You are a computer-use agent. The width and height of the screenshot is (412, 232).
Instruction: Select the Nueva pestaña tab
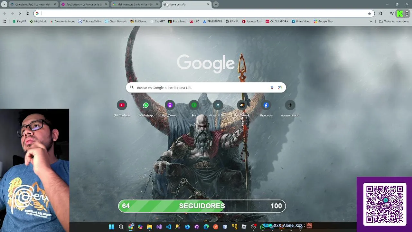(187, 5)
